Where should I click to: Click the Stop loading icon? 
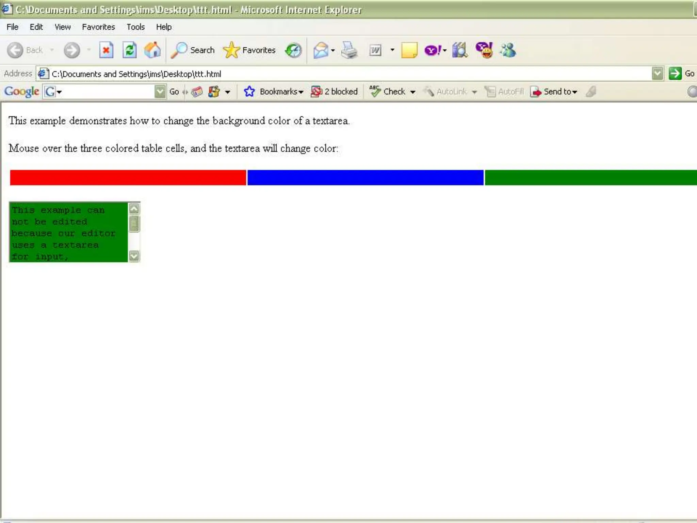[106, 50]
